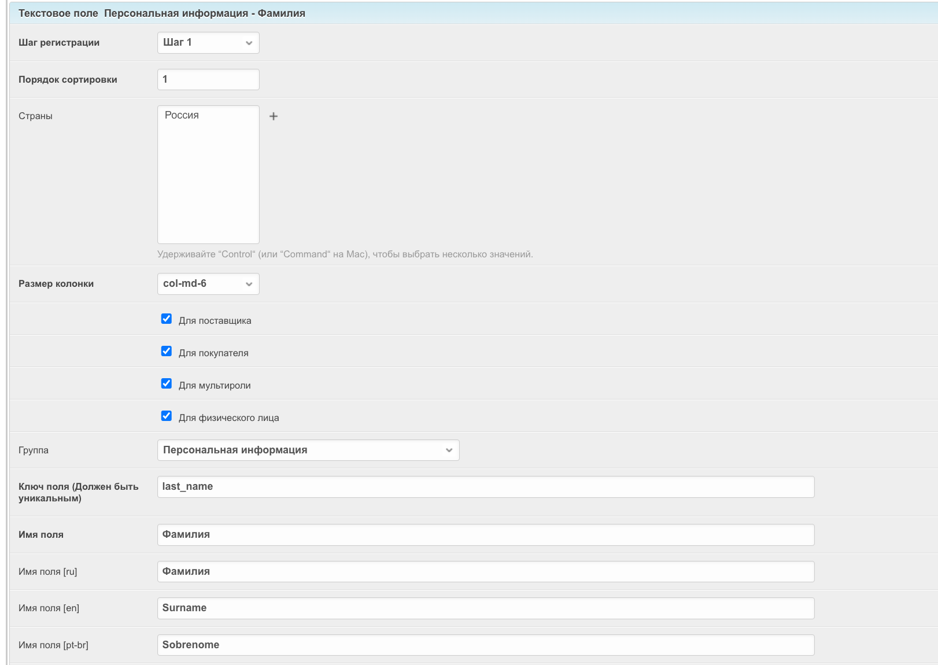Image resolution: width=938 pixels, height=665 pixels.
Task: Uncheck the Для поставщика checkbox
Action: coord(167,319)
